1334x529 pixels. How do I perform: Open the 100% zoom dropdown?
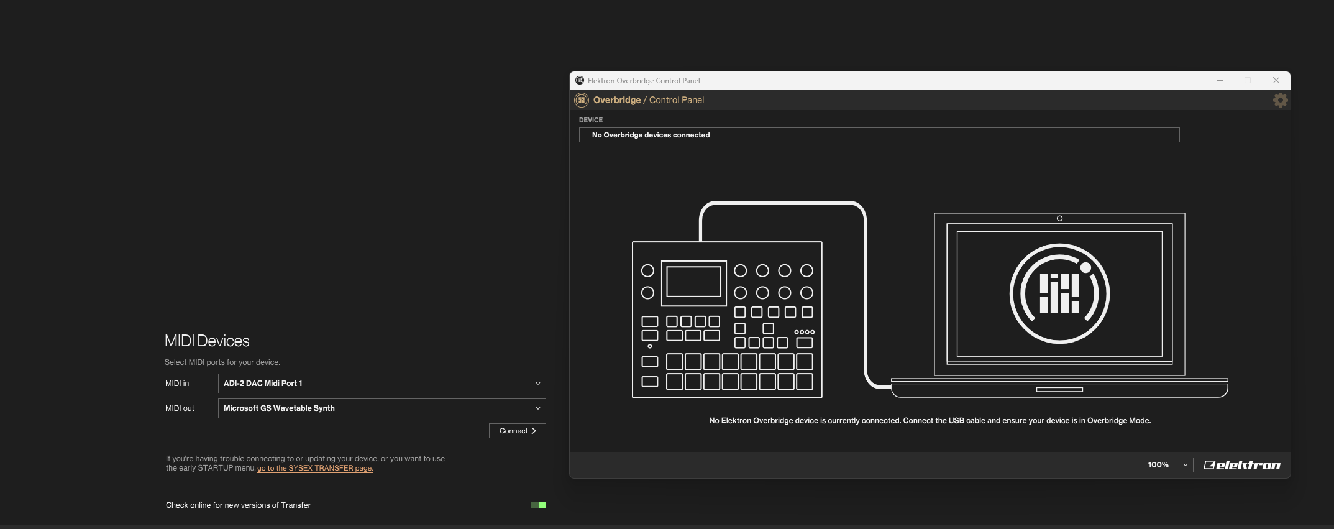click(x=1168, y=465)
